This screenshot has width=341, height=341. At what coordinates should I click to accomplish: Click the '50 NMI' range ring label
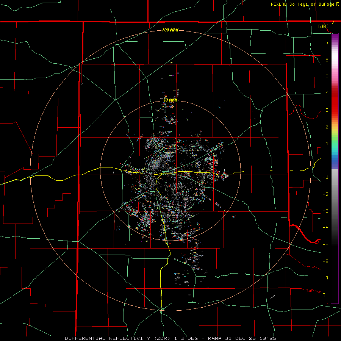coord(170,100)
